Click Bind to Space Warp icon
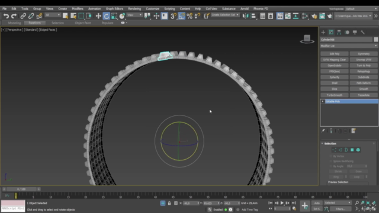Viewport: 379px width, 213px height. pyautogui.click(x=39, y=16)
